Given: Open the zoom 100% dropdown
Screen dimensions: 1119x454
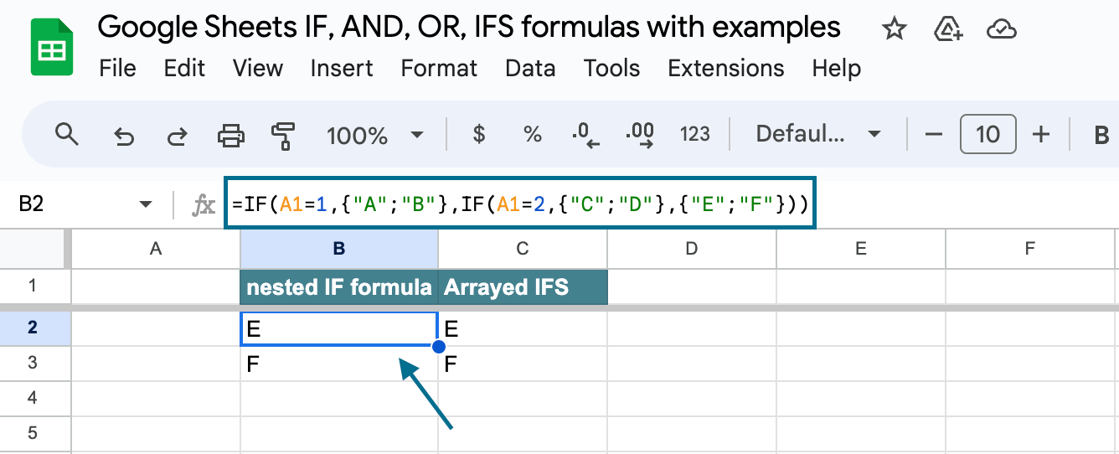Looking at the screenshot, I should pyautogui.click(x=374, y=135).
